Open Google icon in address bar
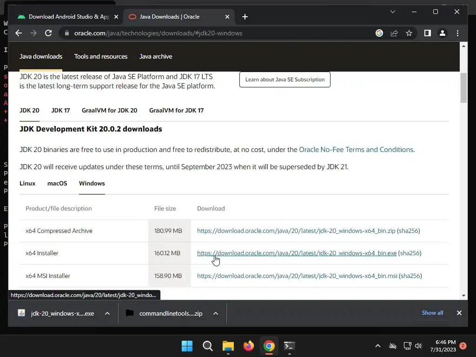The height and width of the screenshot is (357, 476). (379, 33)
